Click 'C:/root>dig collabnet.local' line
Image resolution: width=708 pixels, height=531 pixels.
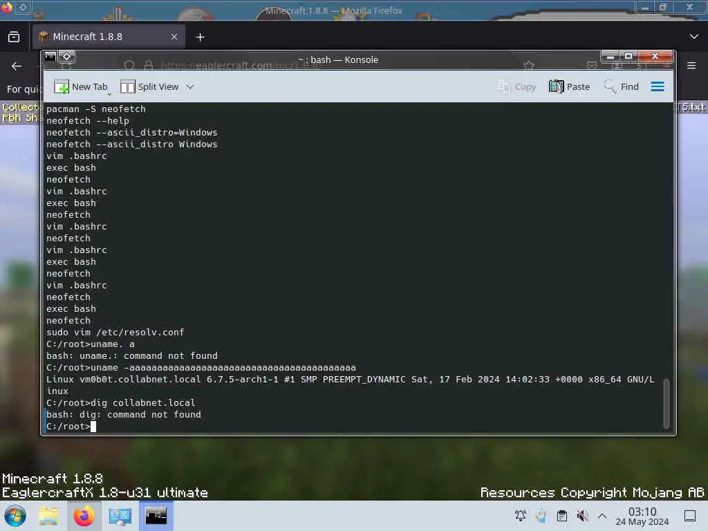coord(120,403)
